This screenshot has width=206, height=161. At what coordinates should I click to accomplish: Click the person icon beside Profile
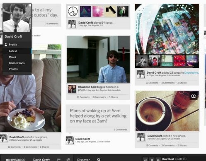(6, 45)
